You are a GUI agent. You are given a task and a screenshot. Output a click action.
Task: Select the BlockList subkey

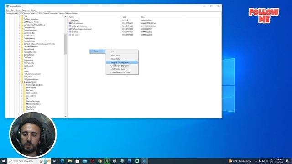click(30, 90)
